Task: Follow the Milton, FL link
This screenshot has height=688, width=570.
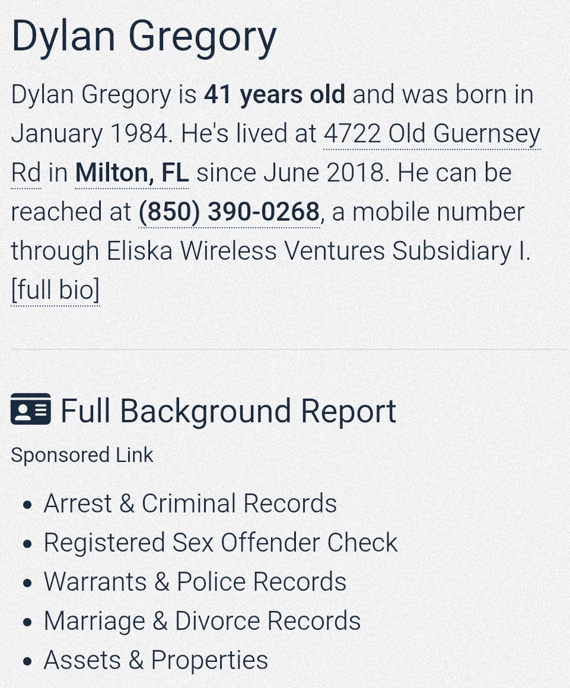Action: [x=132, y=173]
